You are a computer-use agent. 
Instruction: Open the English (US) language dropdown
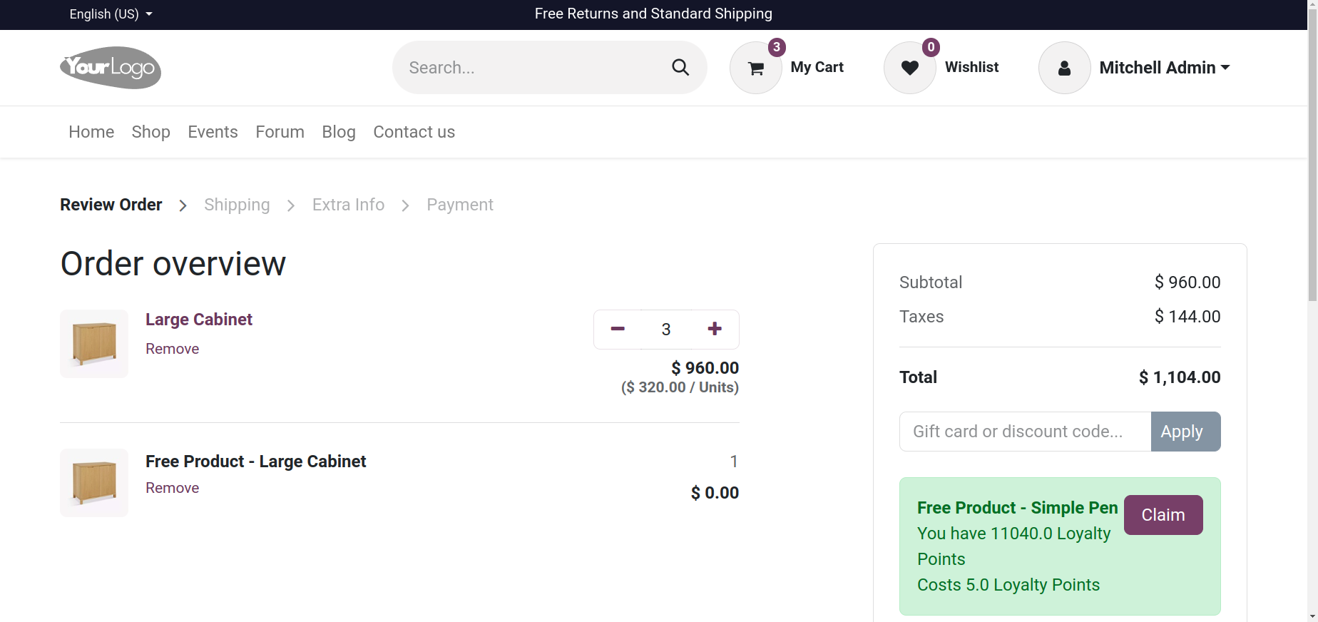[x=110, y=14]
